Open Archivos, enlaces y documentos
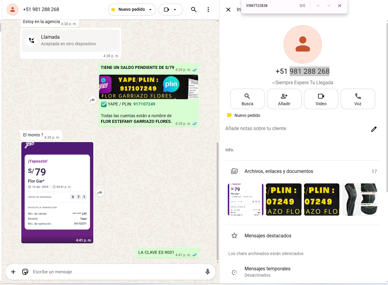Viewport: 388px width, 285px height. click(278, 171)
